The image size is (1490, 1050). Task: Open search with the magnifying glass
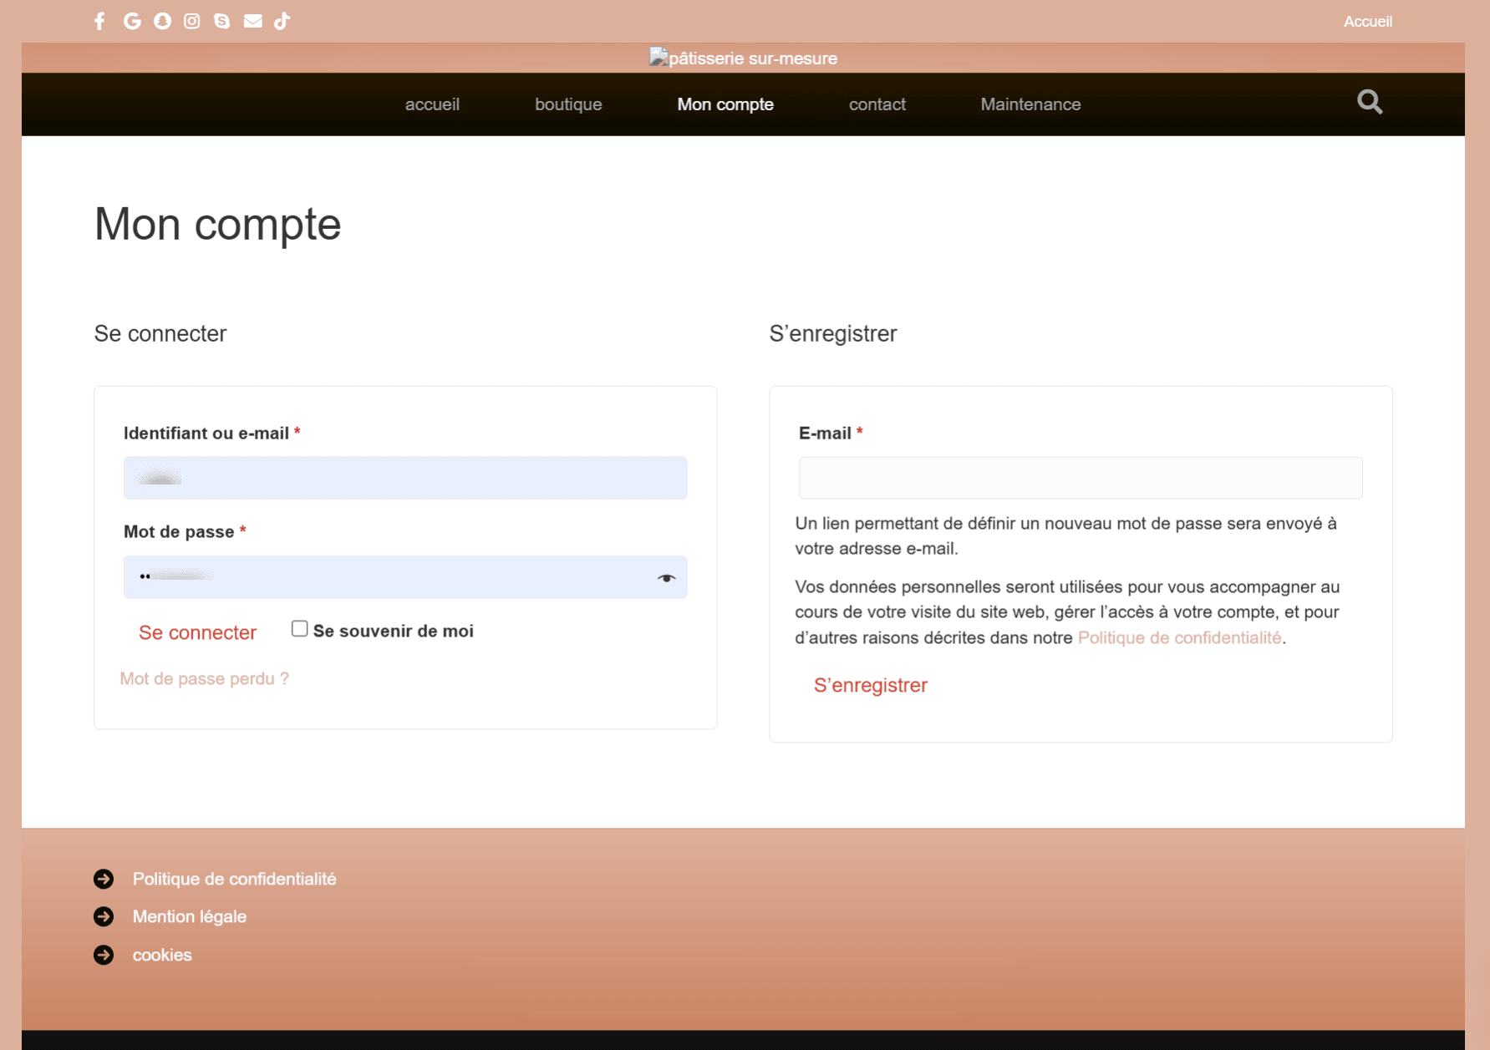click(x=1369, y=102)
